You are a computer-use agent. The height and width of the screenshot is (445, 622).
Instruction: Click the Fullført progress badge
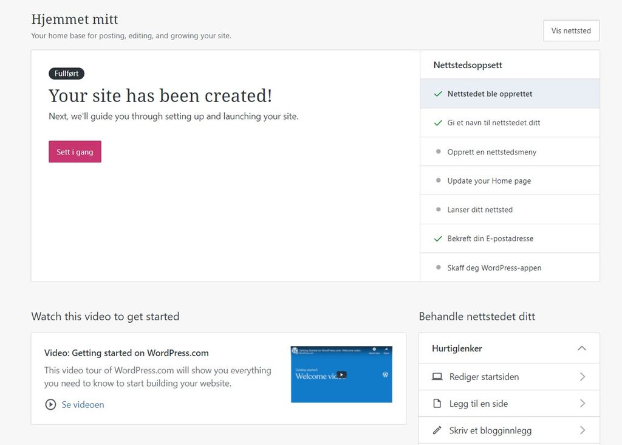tap(66, 73)
